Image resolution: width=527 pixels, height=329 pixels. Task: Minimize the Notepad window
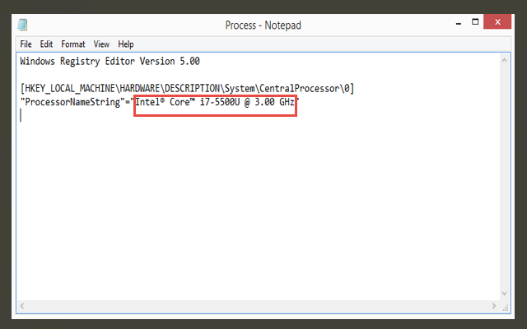(x=459, y=23)
